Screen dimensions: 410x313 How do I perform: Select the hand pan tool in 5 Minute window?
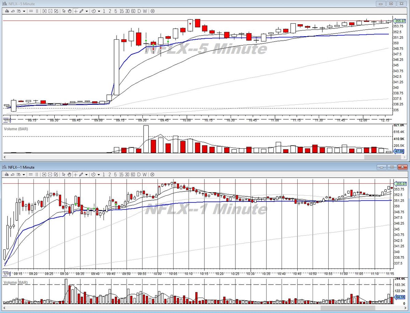(x=69, y=11)
